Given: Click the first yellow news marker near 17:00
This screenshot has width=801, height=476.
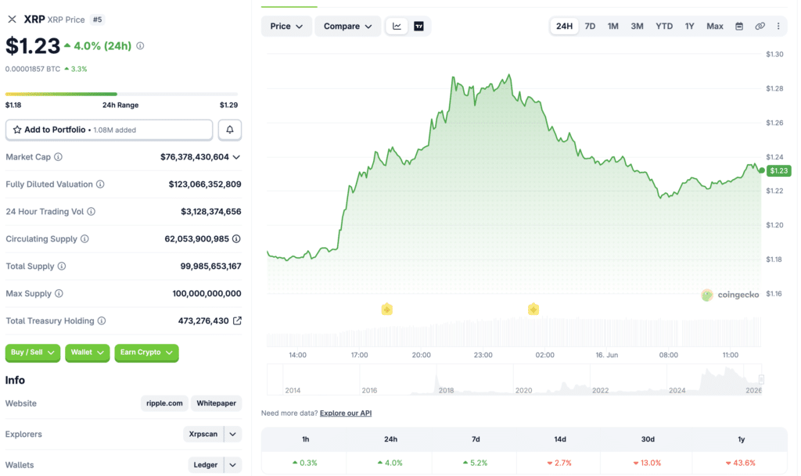Looking at the screenshot, I should 386,310.
